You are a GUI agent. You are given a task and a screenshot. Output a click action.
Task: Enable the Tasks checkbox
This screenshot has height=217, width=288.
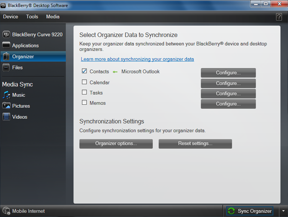[84, 92]
